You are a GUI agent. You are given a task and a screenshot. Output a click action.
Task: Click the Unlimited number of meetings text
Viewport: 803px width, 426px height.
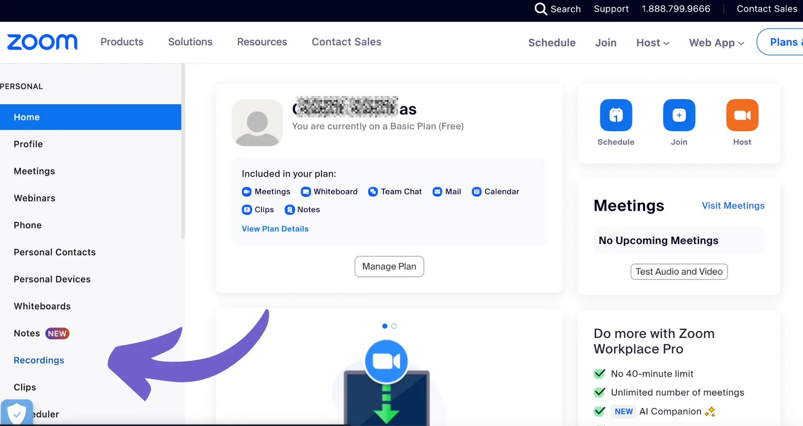(678, 393)
